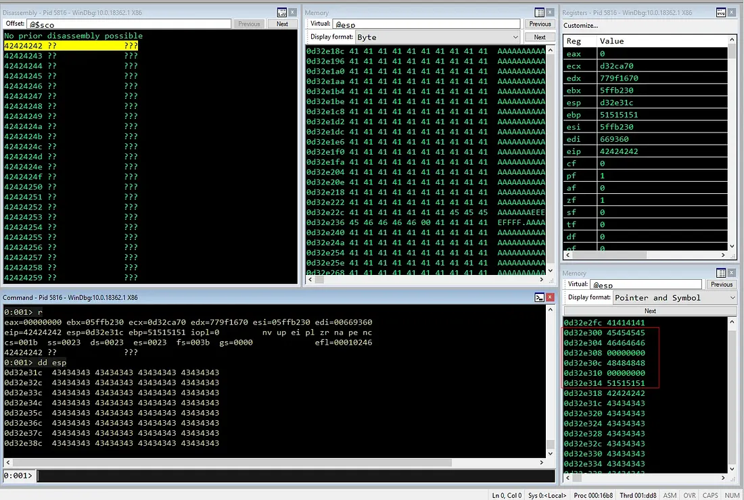
Task: Click the OVR indicator in status bar
Action: pyautogui.click(x=689, y=495)
